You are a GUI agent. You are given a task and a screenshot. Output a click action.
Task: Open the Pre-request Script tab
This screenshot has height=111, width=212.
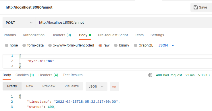(113, 35)
